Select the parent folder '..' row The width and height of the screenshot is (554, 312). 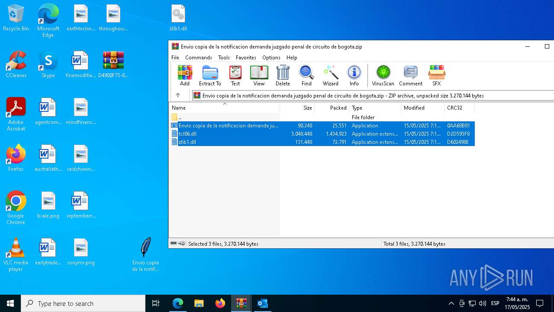[x=322, y=117]
